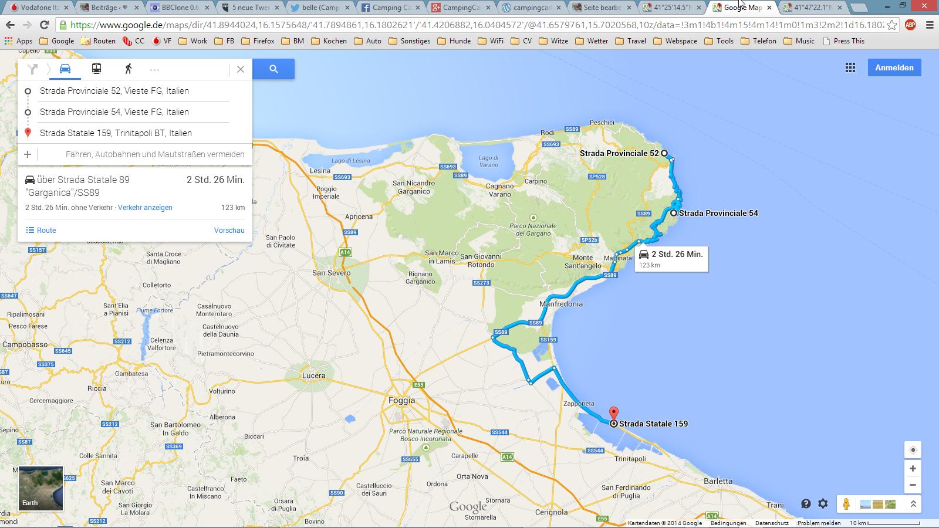Screen dimensions: 939x528
Task: Select the route via Strada Statale 89 Garganica
Action: click(135, 193)
